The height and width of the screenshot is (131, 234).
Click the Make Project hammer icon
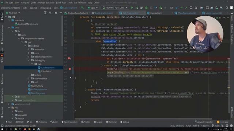coord(82,8)
